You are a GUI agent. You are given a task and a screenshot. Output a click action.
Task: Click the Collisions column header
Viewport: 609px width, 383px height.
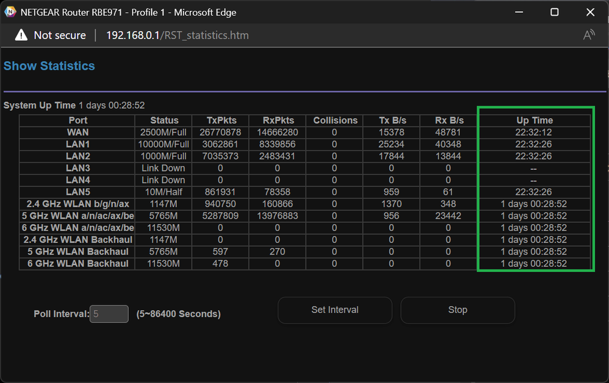(x=335, y=120)
